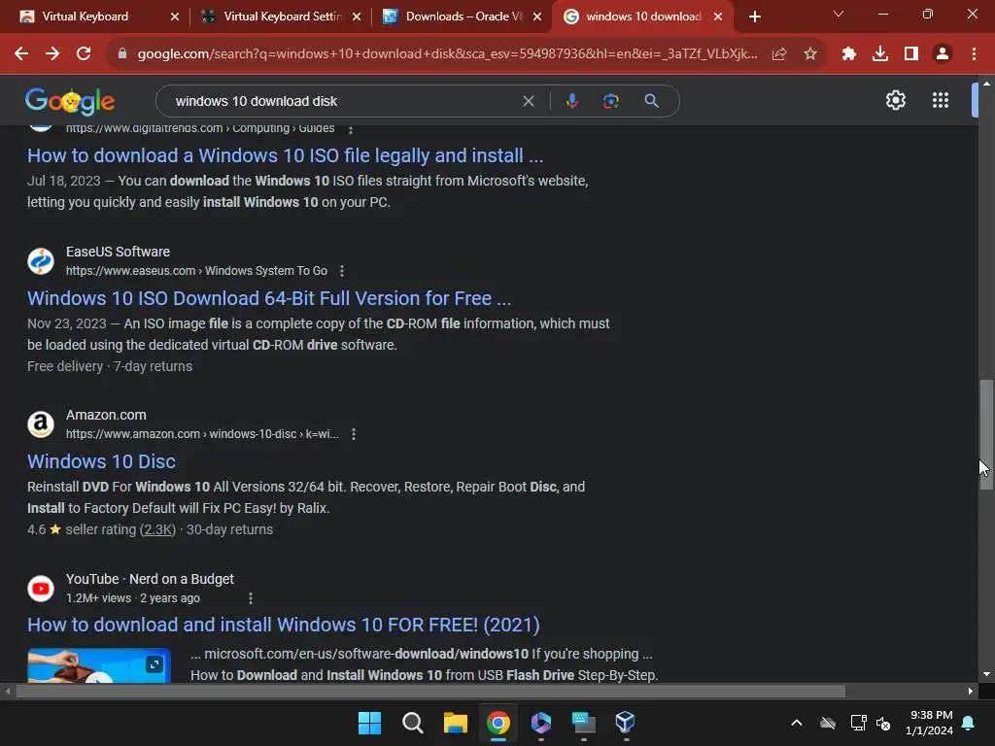Open Google quick settings gear

tap(895, 100)
